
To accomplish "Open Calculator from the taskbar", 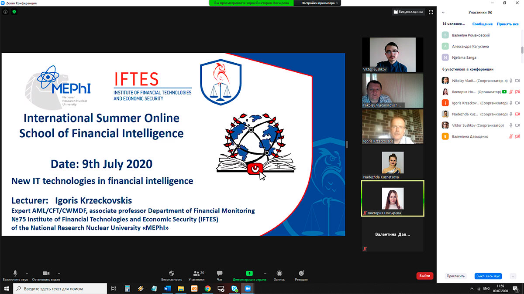I will 127,288.
